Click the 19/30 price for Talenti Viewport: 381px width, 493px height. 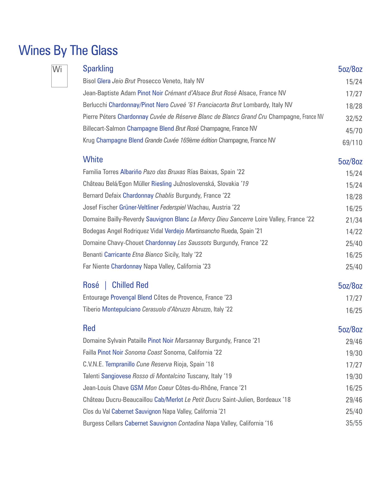tap(354, 376)
